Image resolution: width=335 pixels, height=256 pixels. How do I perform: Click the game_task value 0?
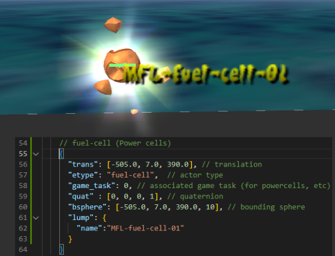pyautogui.click(x=126, y=186)
